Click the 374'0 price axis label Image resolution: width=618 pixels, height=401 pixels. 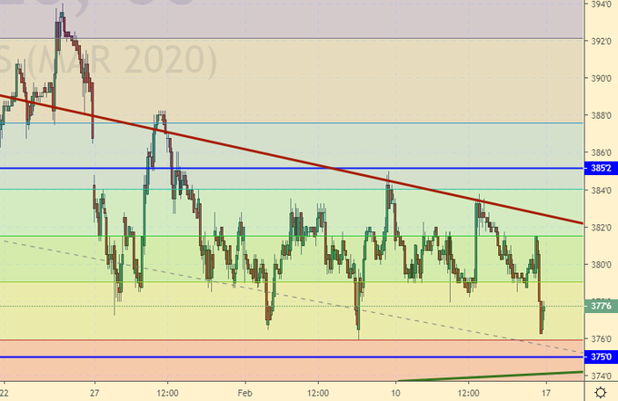[601, 376]
